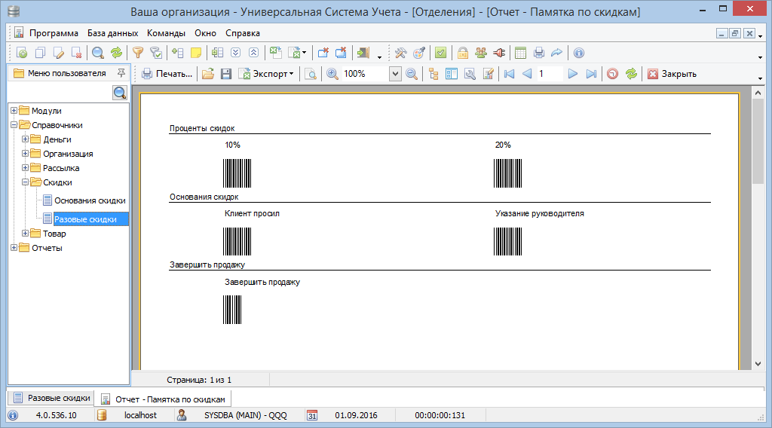Image resolution: width=772 pixels, height=428 pixels.
Task: Open the База данных menu
Action: pyautogui.click(x=112, y=33)
